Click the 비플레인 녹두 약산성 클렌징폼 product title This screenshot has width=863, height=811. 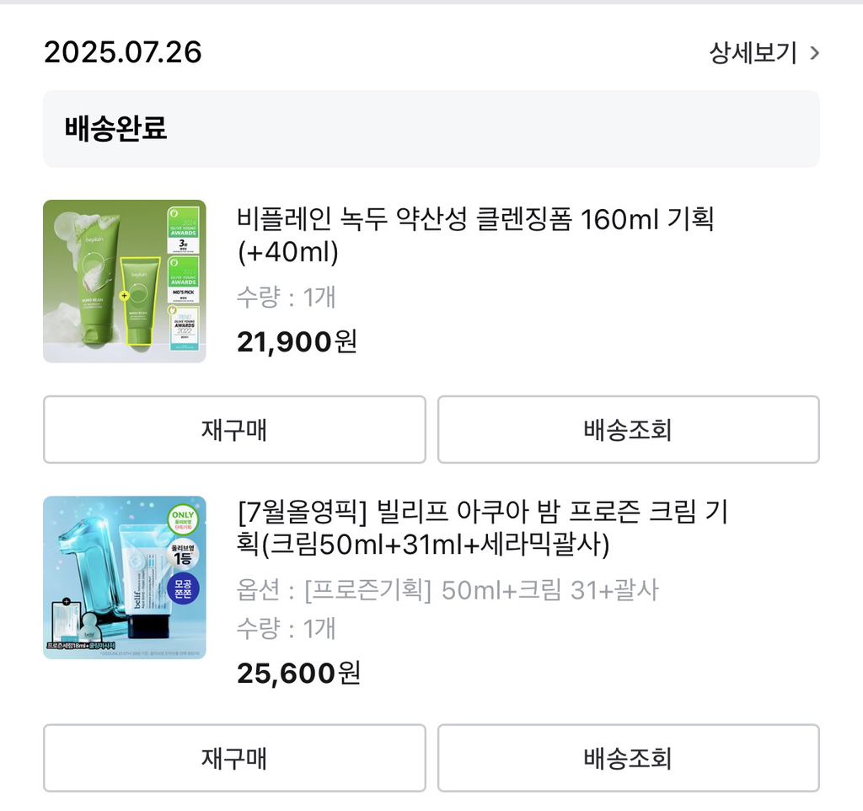tap(475, 235)
